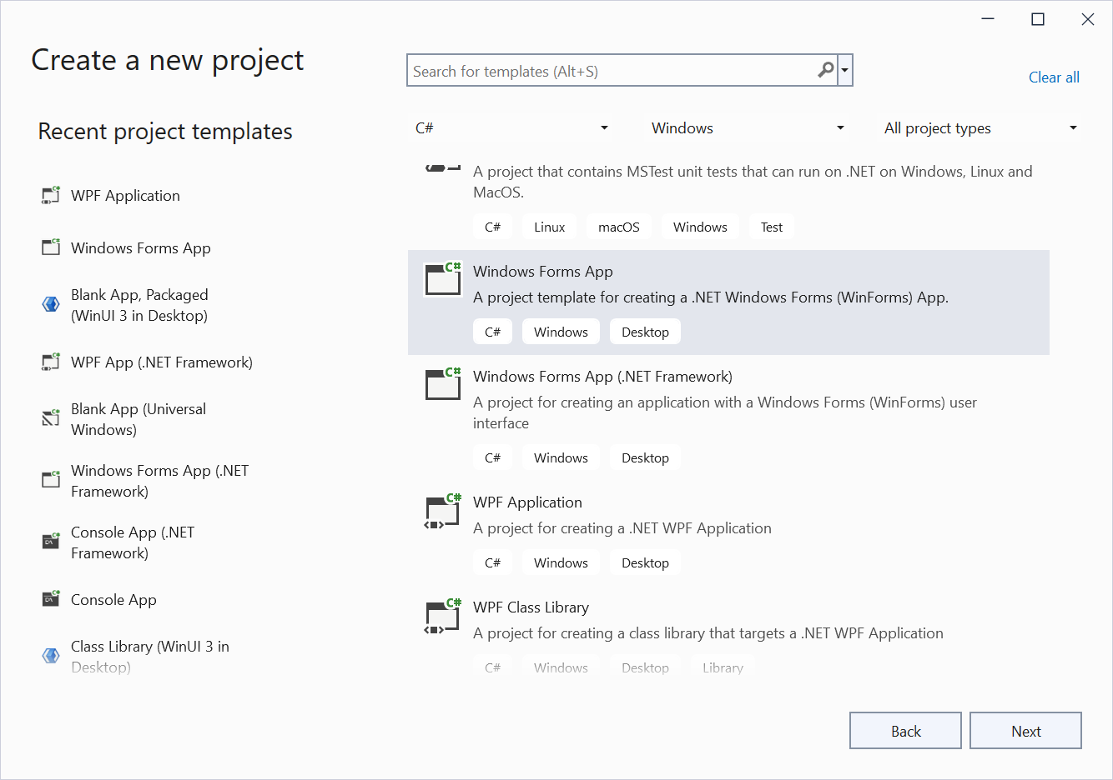Toggle the Desktop tag under Windows Forms App

645,331
